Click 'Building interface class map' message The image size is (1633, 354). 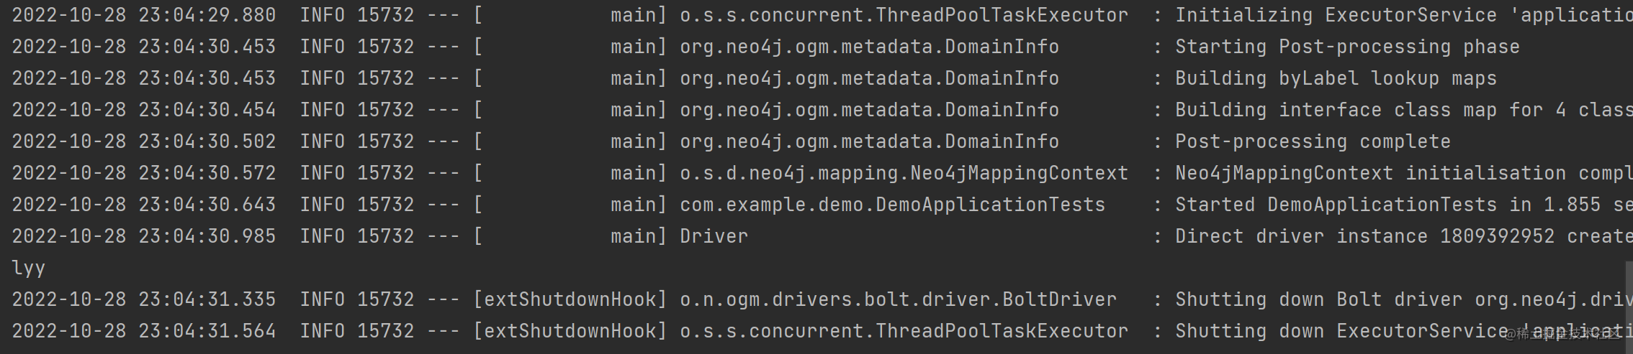(1336, 110)
